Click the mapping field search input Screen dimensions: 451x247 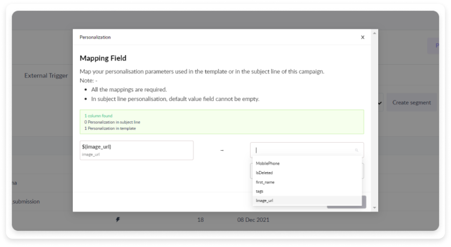307,150
